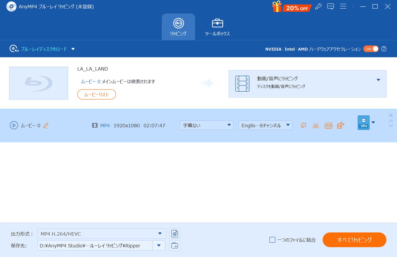Screen dimensions: 397x257
Task: Open output profile settings gear icon
Action: [175, 234]
